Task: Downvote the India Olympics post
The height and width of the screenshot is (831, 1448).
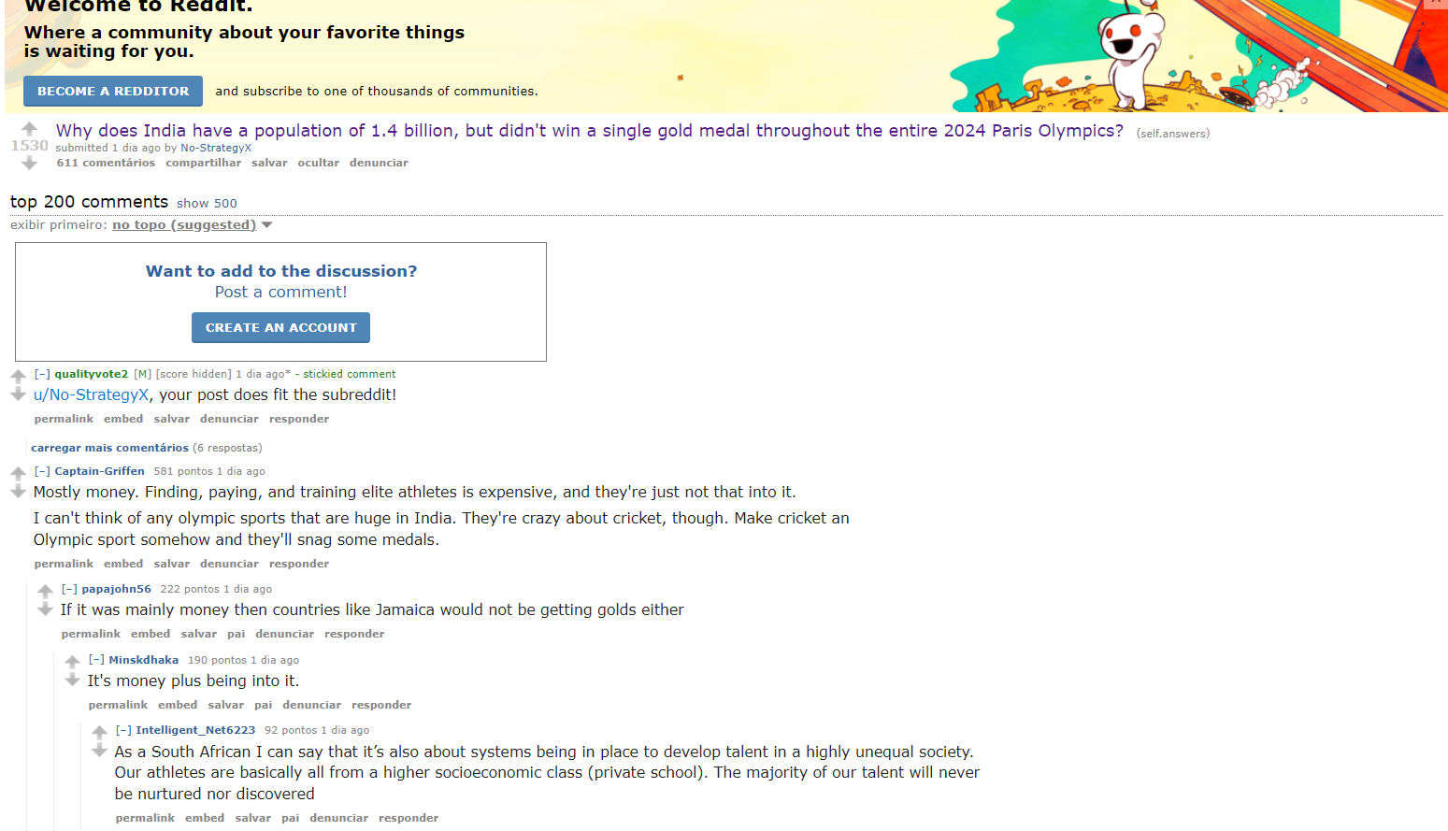Action: (29, 164)
